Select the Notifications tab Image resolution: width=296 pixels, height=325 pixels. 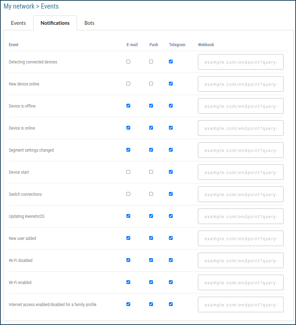click(x=55, y=23)
